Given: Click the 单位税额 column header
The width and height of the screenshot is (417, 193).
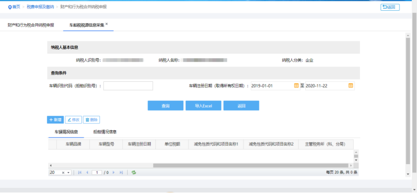Looking at the screenshot, I should click(x=172, y=144).
